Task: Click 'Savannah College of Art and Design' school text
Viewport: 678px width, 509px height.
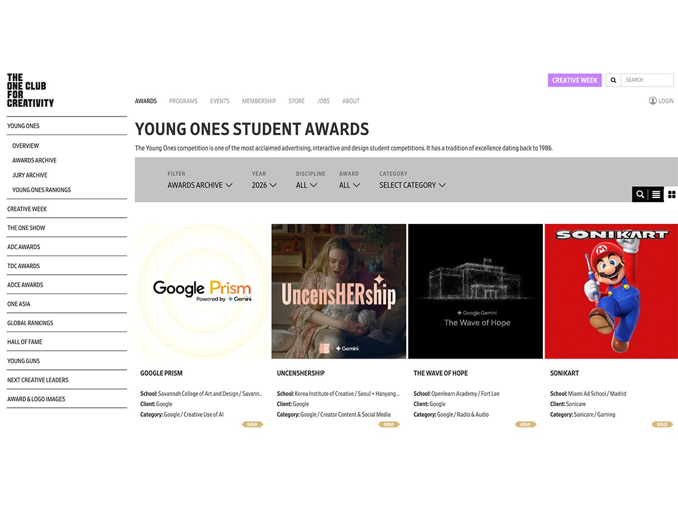Action: pos(198,394)
